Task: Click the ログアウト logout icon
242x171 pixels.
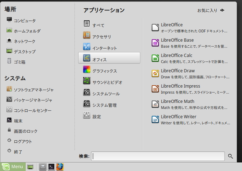Action: coord(9,140)
